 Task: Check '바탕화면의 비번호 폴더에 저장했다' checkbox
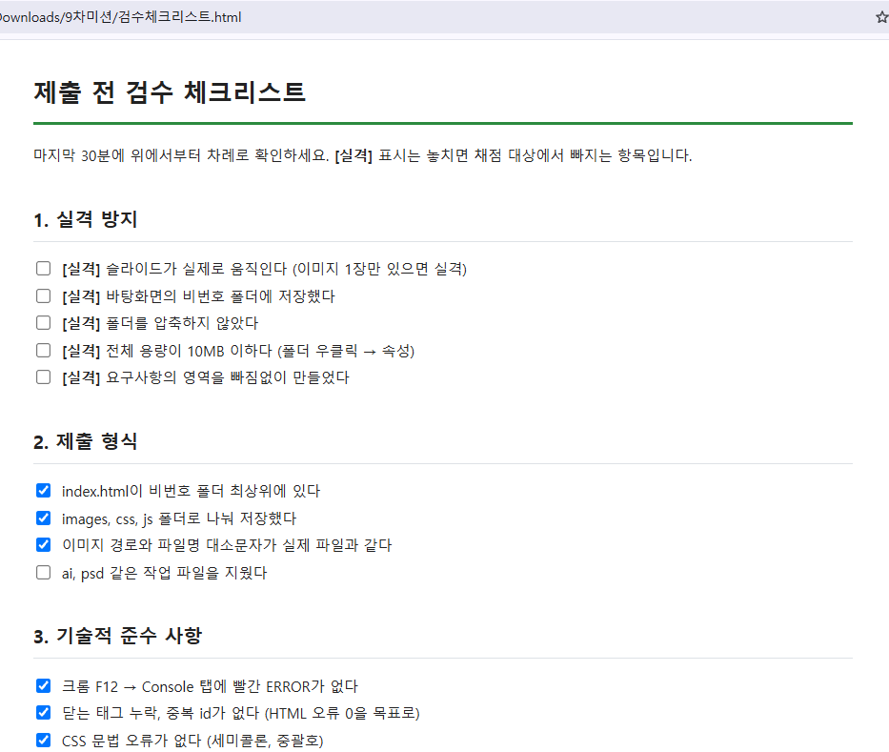tap(43, 295)
